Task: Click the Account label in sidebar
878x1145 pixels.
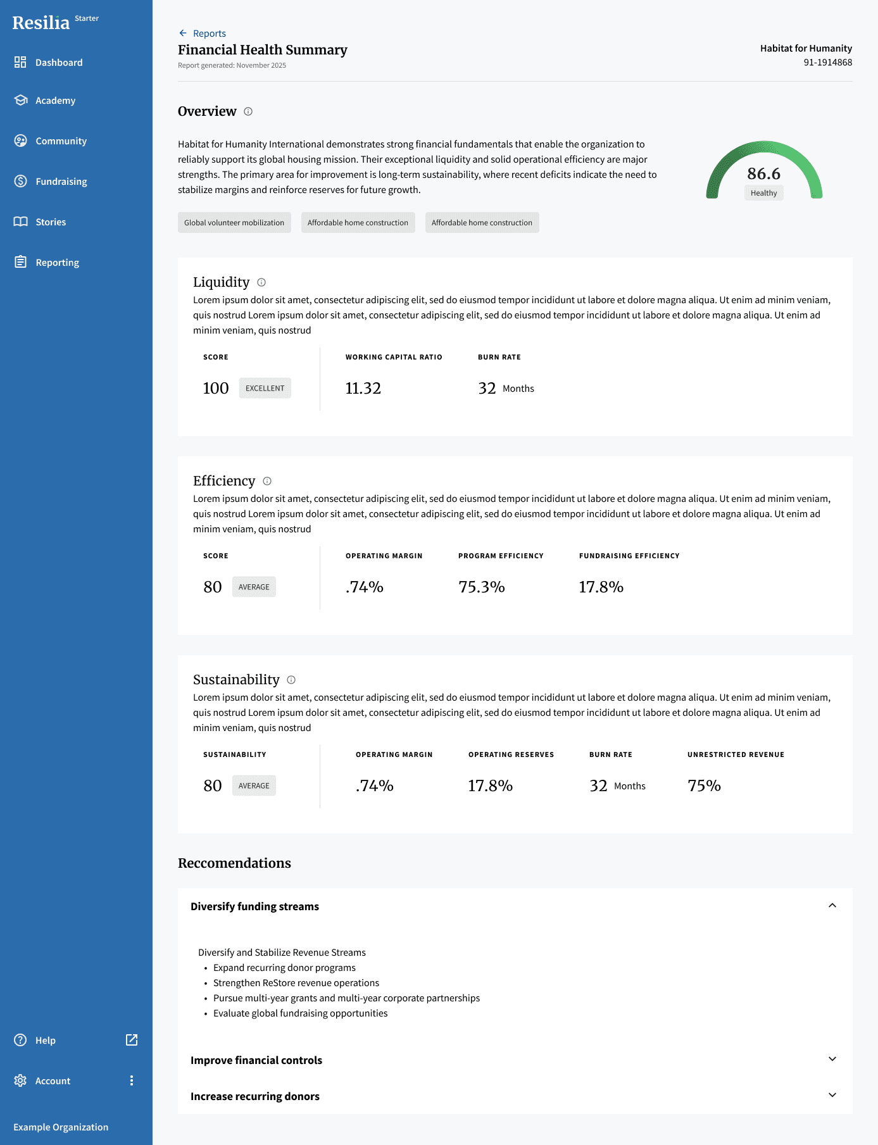Action: point(53,1081)
